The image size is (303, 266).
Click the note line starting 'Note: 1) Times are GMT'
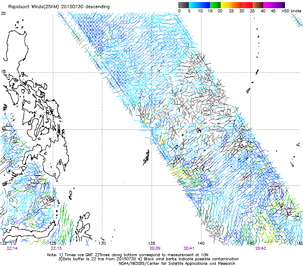click(x=128, y=255)
